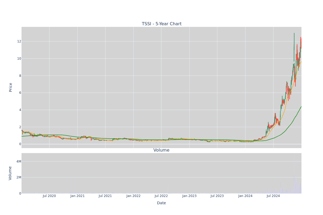This screenshot has height=215, width=323.
Task: Click the price tick '2'
Action: 20,127
